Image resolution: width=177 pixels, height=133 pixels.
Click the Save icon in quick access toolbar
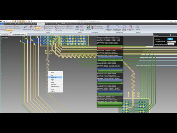click(4, 21)
